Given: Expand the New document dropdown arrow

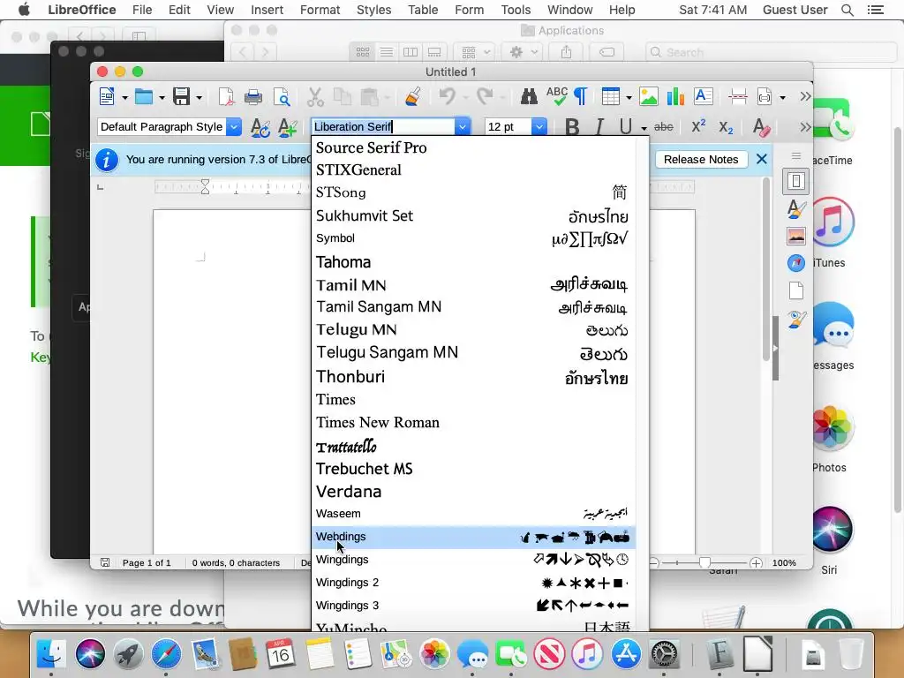Looking at the screenshot, I should click(x=124, y=97).
